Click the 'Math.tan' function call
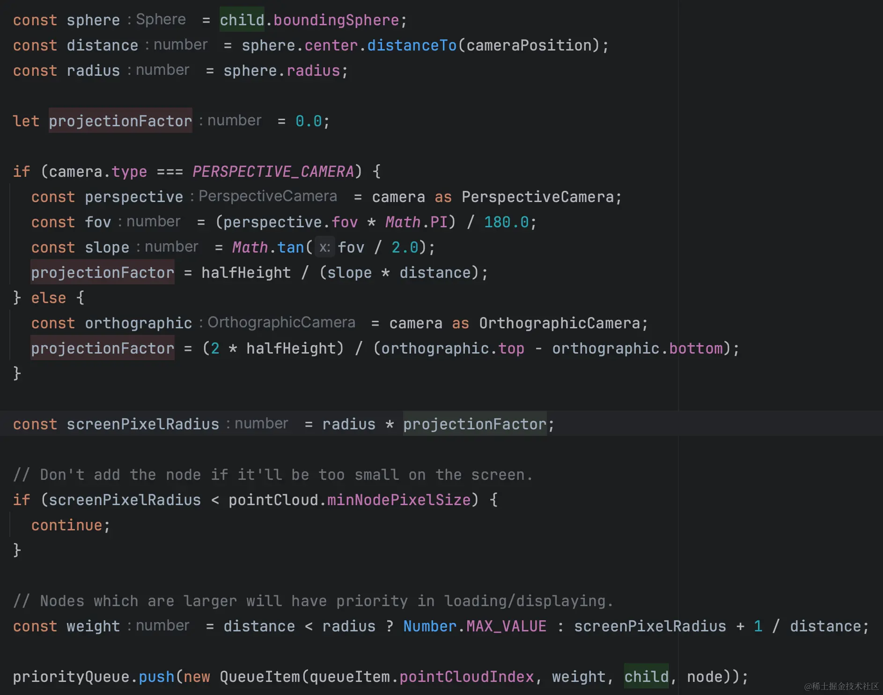883x695 pixels. (x=268, y=247)
